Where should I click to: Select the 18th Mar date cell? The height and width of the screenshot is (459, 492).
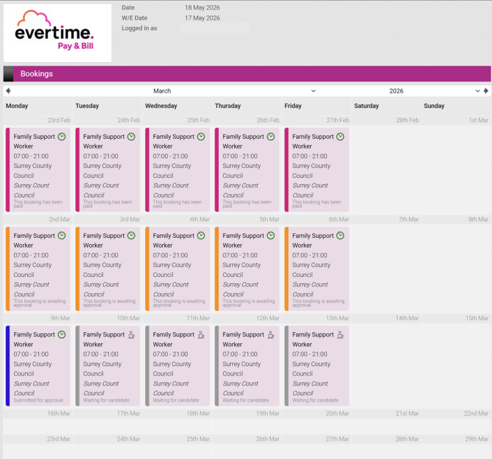click(177, 421)
